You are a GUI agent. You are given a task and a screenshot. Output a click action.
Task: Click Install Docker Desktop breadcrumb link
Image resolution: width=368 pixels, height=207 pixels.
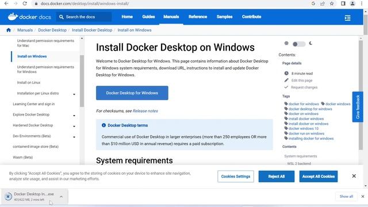click(x=92, y=30)
